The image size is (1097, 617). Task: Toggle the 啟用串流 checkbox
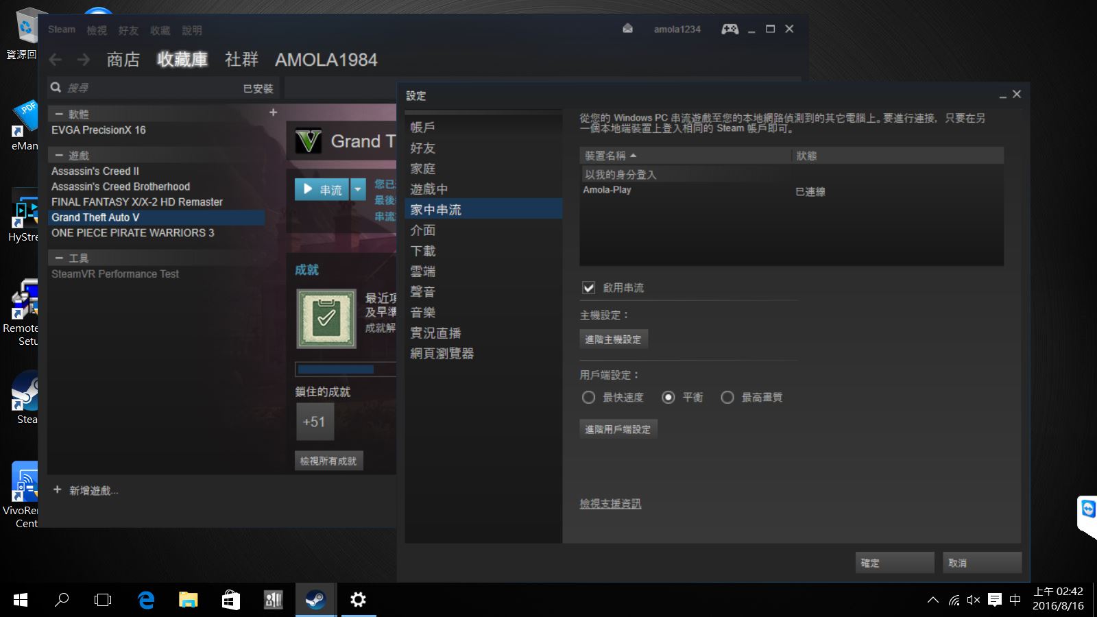(x=588, y=288)
